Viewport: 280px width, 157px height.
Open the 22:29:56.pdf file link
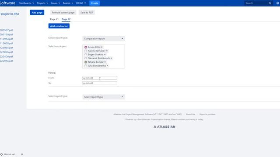(7, 61)
